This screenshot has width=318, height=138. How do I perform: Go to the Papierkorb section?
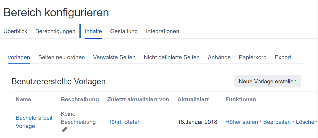(x=252, y=57)
